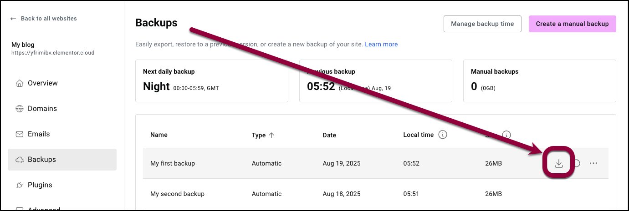Click the back arrow to all websites
The image size is (629, 211).
click(x=13, y=19)
